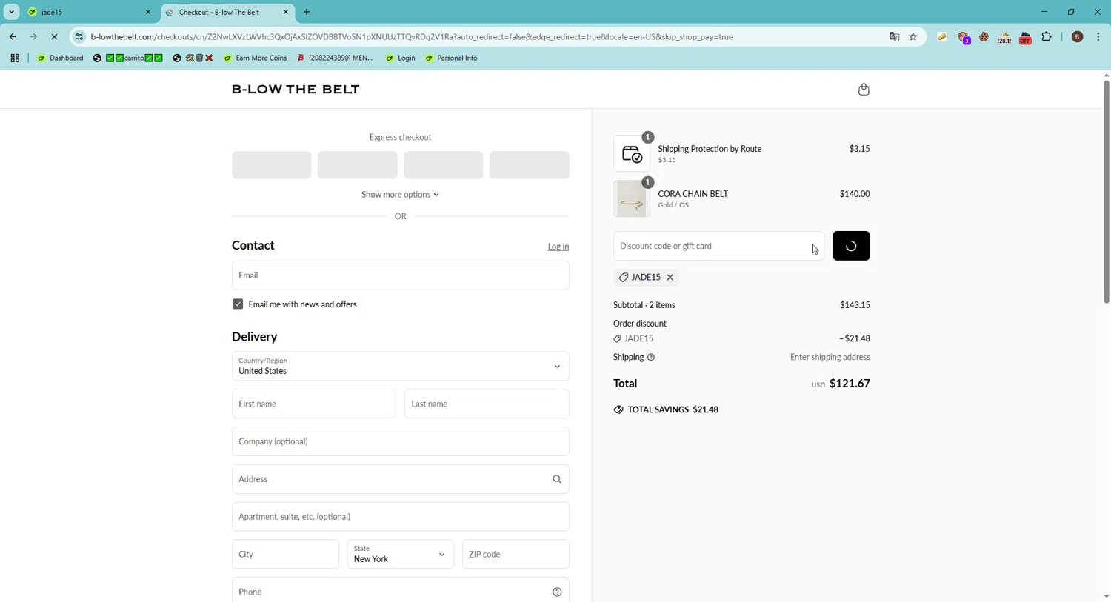
Task: Expand Show more options for express checkout
Action: pyautogui.click(x=400, y=195)
